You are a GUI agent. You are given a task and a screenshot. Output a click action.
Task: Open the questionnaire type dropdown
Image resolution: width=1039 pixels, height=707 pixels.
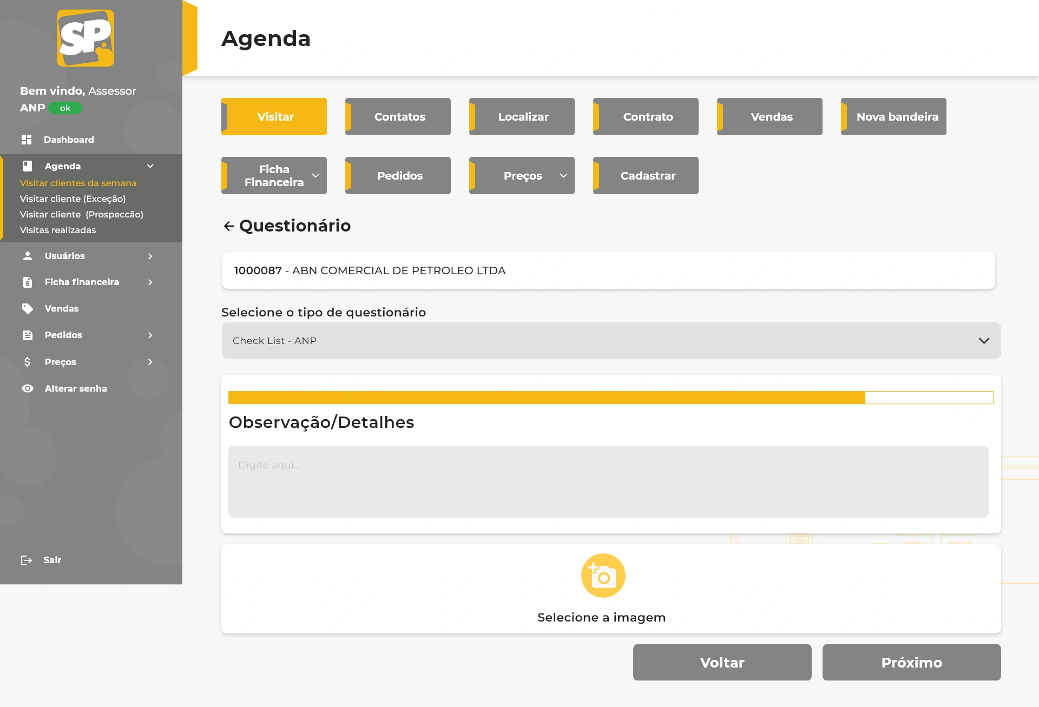(611, 341)
